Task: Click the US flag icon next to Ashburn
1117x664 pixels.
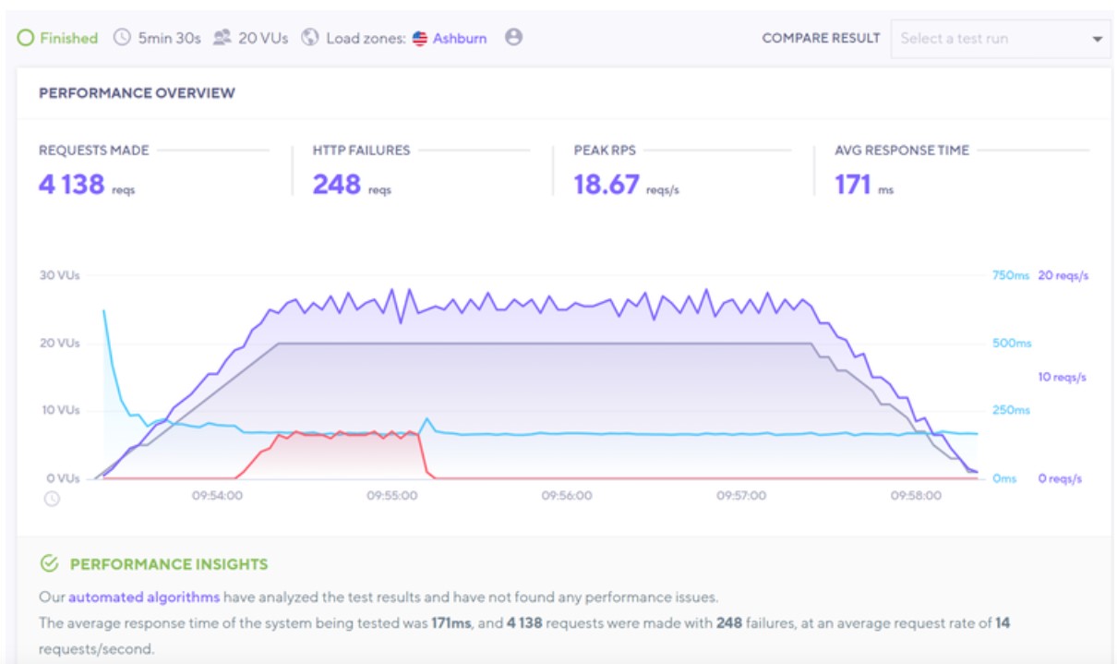Action: tap(421, 38)
